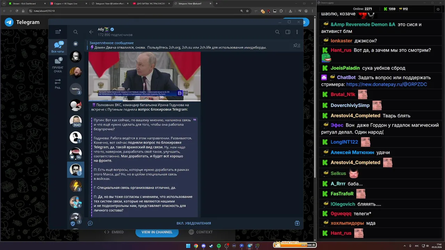Open Telegram from the taskbar
This screenshot has height=250, width=445.
(250, 246)
